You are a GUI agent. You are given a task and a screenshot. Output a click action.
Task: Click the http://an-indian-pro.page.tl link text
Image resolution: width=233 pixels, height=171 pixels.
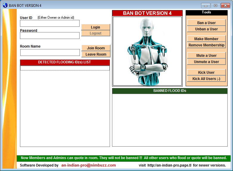170,165
